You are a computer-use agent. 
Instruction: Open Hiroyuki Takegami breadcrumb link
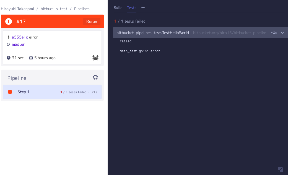(17, 9)
